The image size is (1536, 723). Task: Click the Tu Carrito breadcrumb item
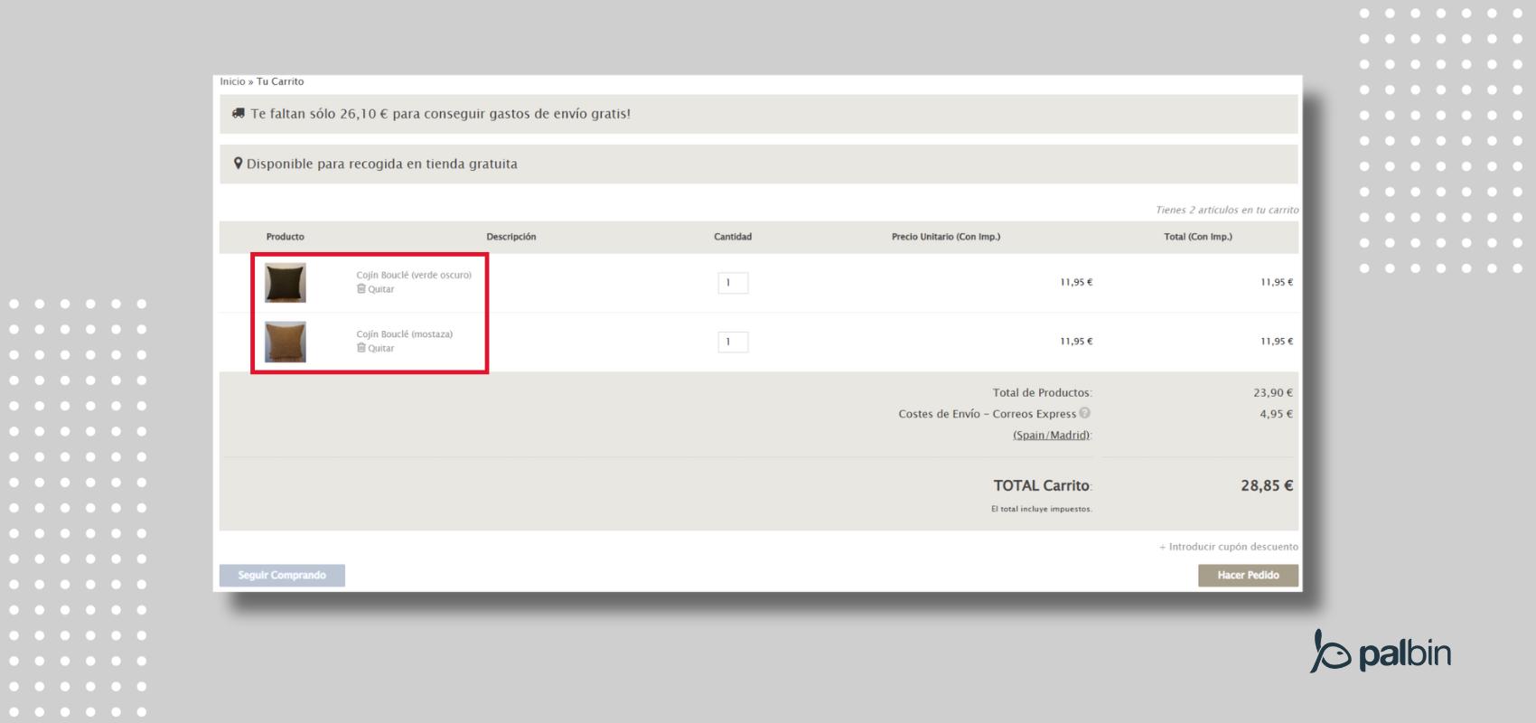280,81
